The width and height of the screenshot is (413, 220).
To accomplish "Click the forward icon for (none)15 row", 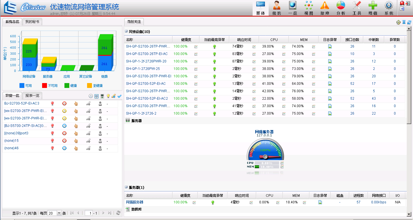I will pyautogui.click(x=88, y=141).
